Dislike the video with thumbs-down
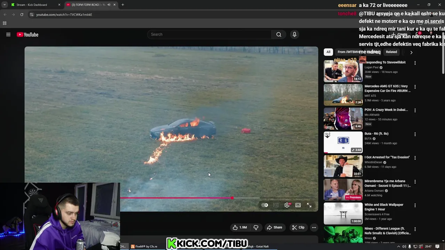The width and height of the screenshot is (445, 250). (x=256, y=227)
